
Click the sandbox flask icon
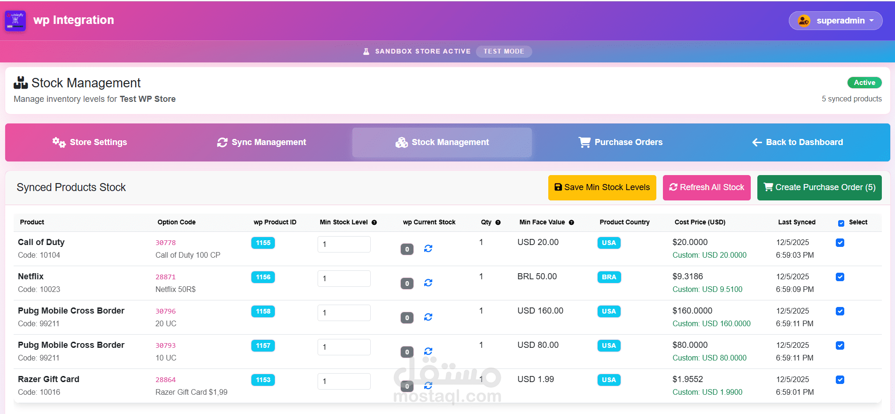point(366,51)
